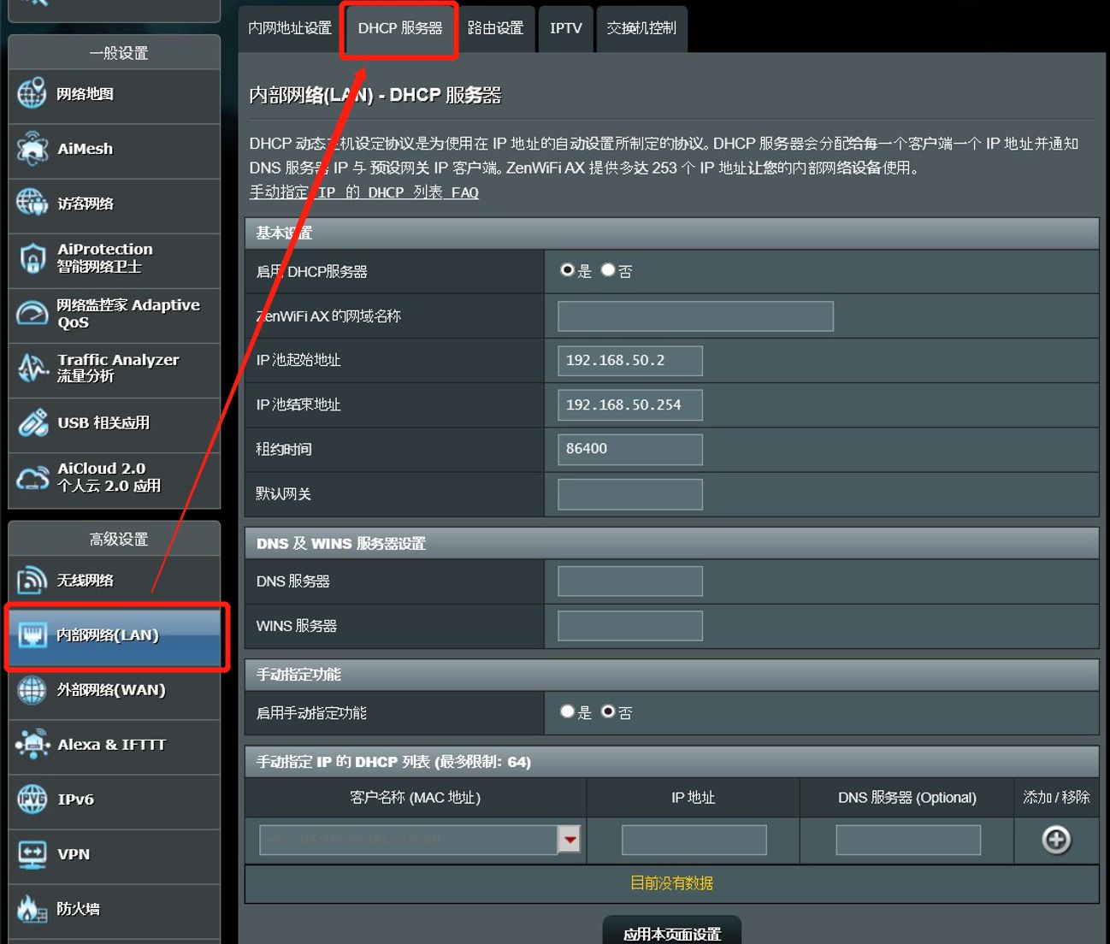Screen dimensions: 1110x944
Task: Enable 是 for 启用手动指定功能
Action: (567, 711)
